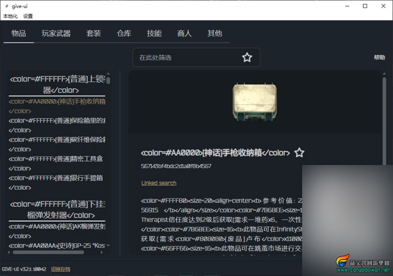The height and width of the screenshot is (276, 393).
Task: Open the 帮助 help link
Action: (x=379, y=57)
